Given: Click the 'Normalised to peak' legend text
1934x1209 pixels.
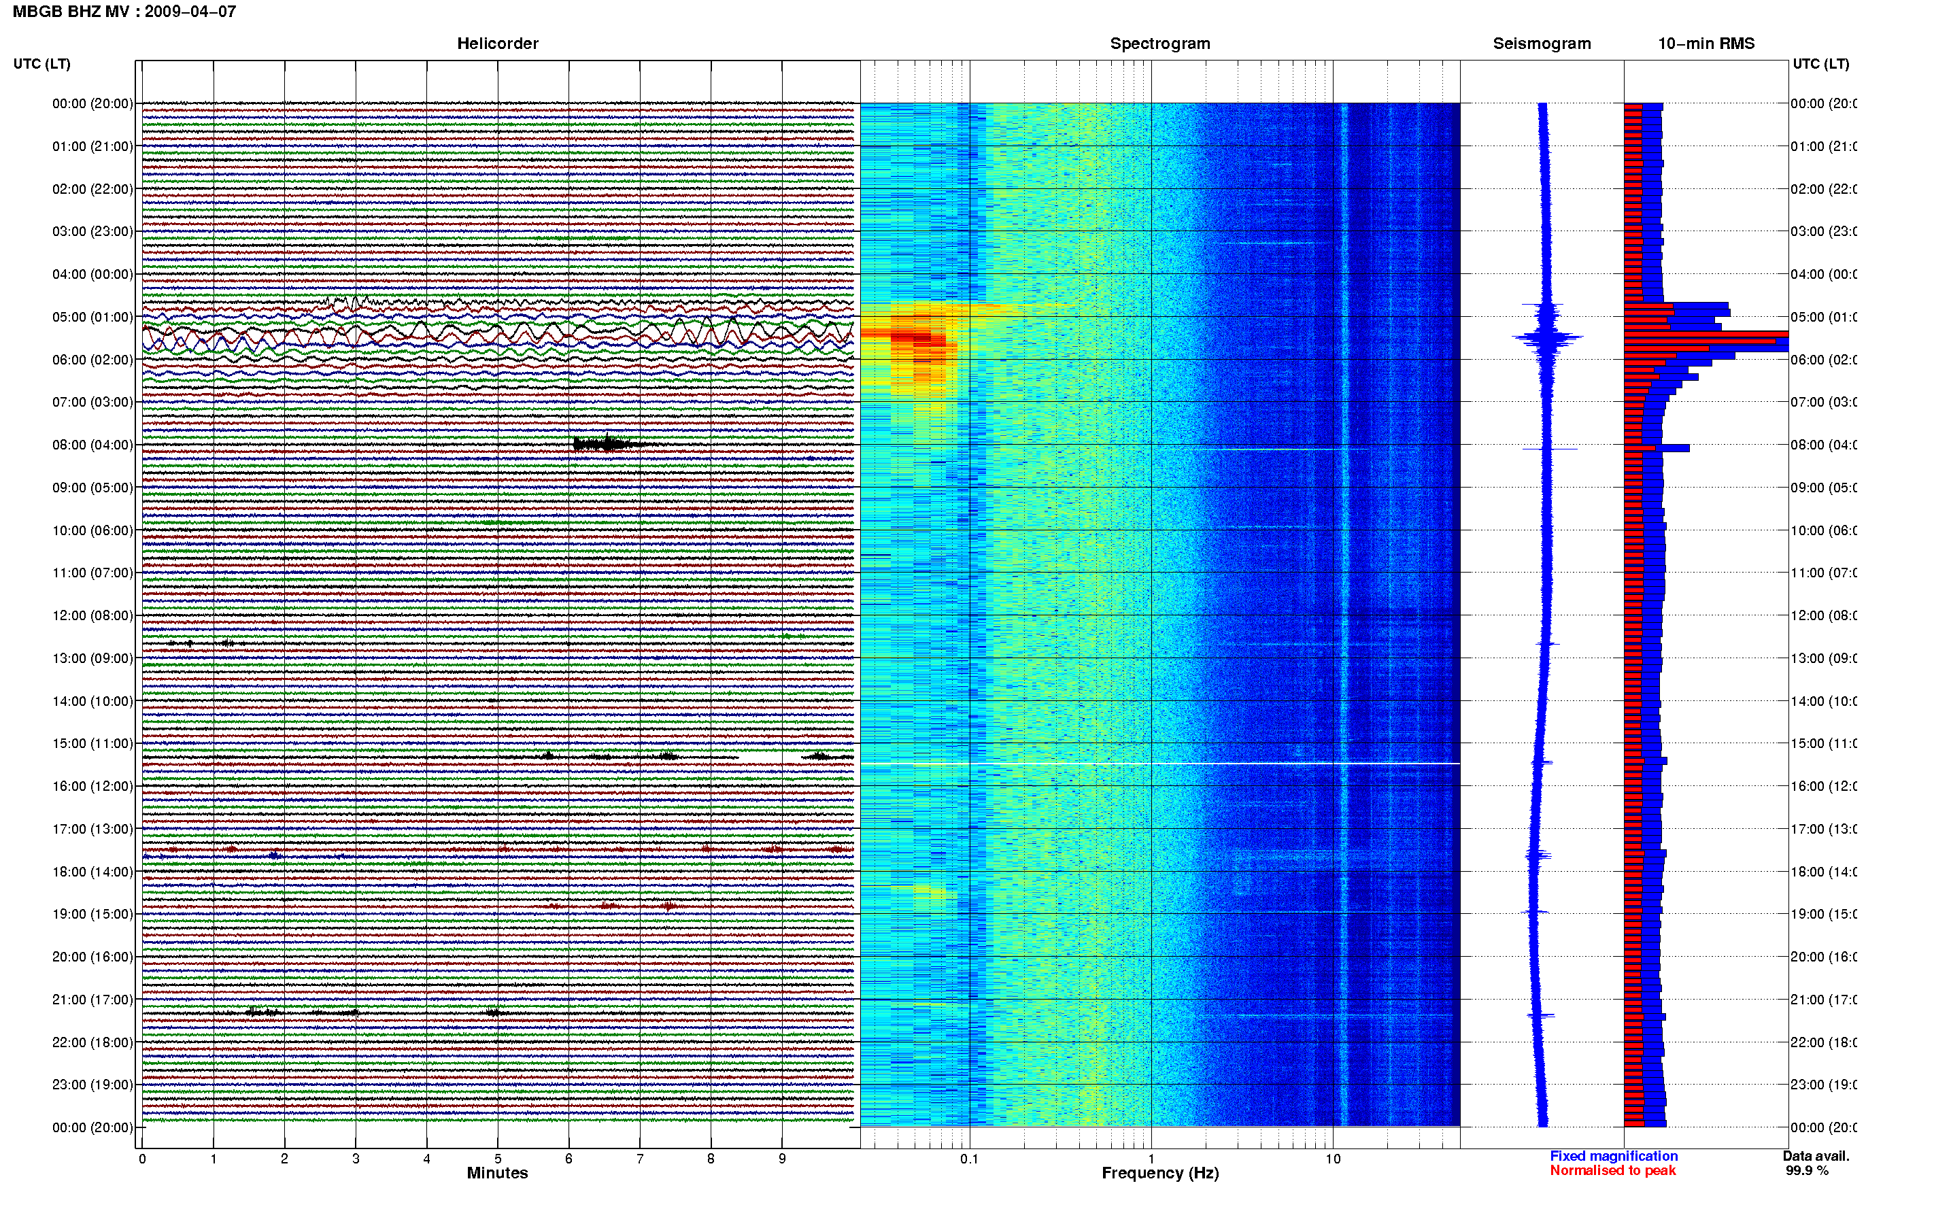Looking at the screenshot, I should [x=1612, y=1171].
